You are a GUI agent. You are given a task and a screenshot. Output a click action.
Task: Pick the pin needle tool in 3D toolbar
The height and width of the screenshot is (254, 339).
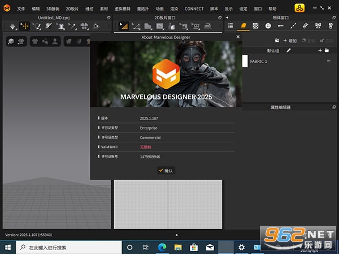pyautogui.click(x=72, y=27)
